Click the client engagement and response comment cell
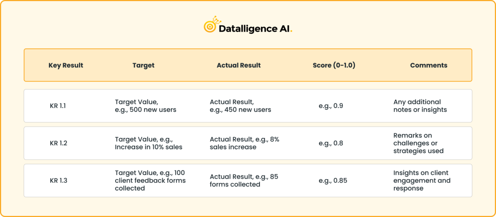The width and height of the screenshot is (496, 217). click(422, 181)
